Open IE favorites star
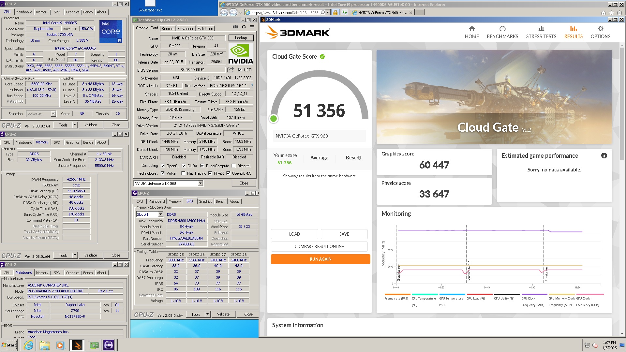The image size is (626, 352). [x=611, y=13]
